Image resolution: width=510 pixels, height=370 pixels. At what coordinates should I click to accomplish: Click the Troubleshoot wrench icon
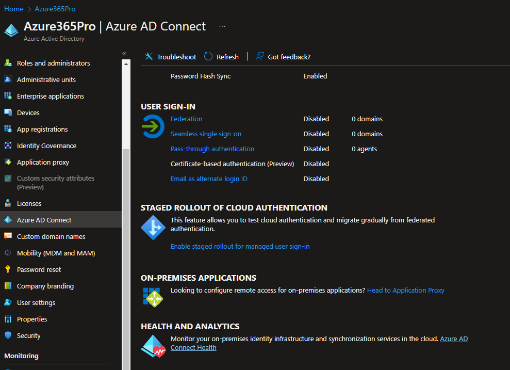point(149,57)
